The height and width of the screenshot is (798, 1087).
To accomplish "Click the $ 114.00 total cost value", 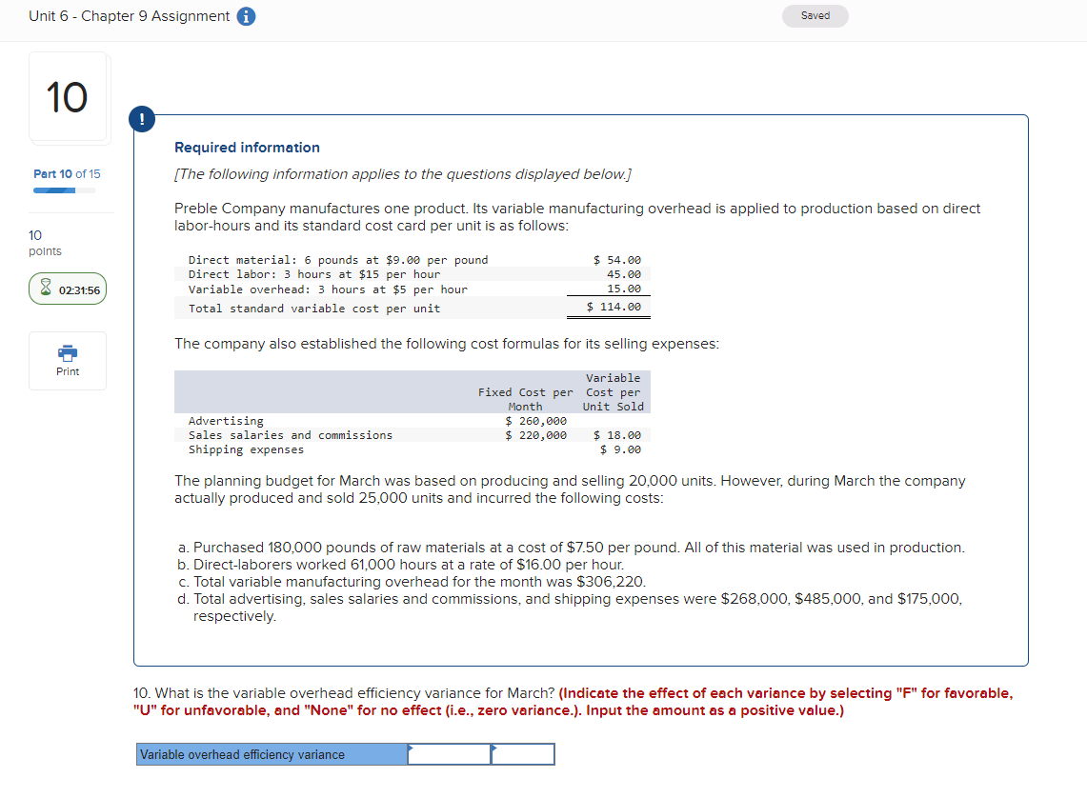I will coord(614,307).
